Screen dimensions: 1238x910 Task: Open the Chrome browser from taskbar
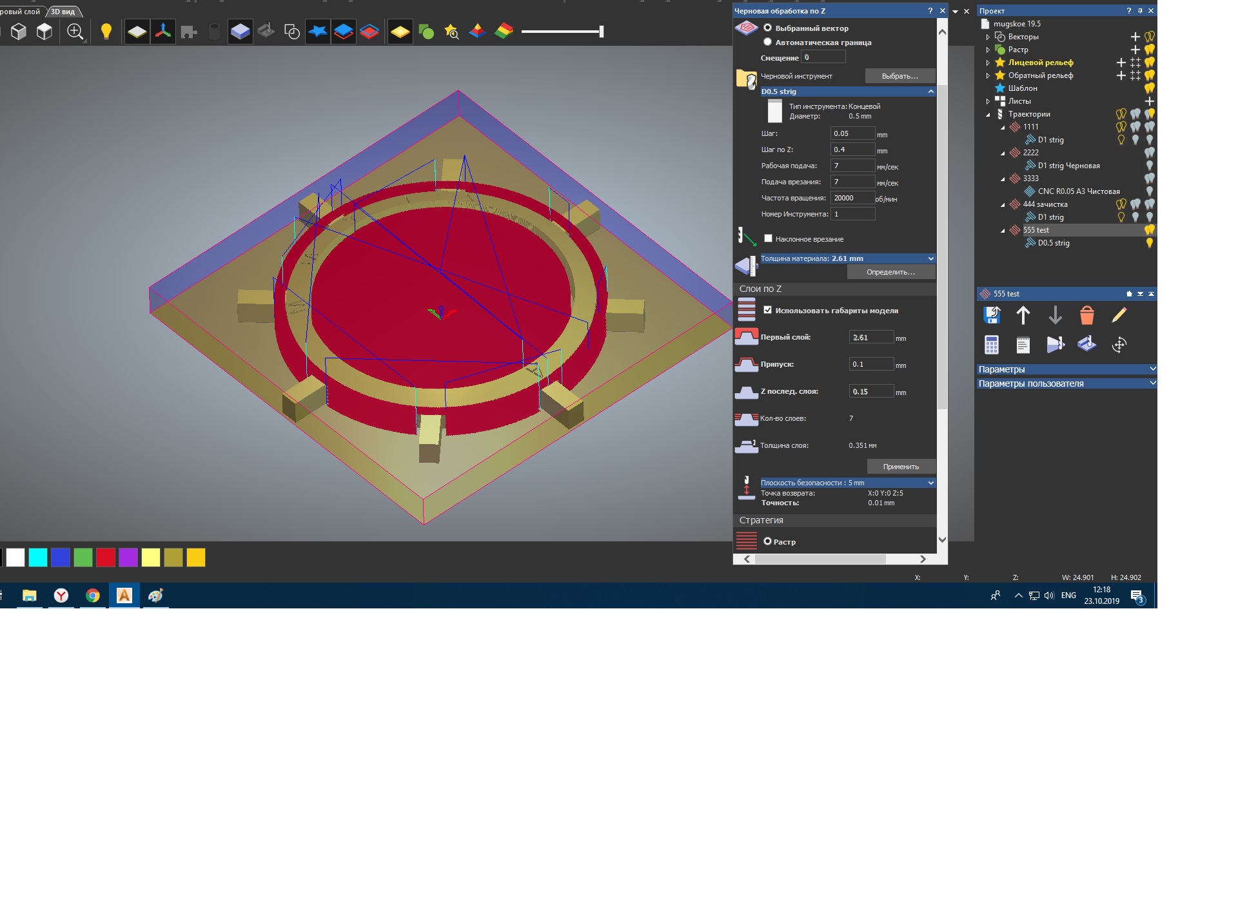coord(93,595)
